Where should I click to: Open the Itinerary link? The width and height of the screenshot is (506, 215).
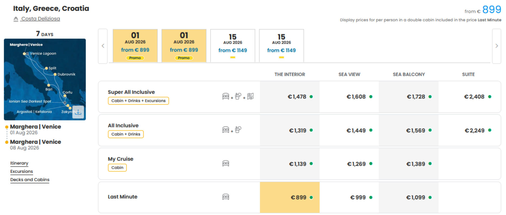[19, 163]
